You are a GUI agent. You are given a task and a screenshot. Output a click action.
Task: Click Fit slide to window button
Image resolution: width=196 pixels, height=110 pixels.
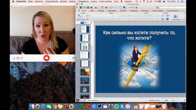[x=185, y=100]
